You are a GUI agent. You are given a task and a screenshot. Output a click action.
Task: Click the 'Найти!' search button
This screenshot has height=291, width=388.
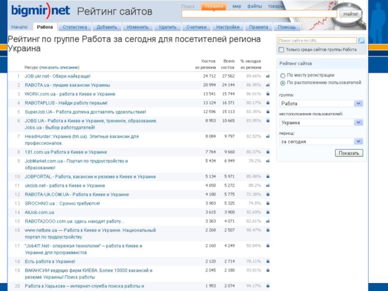pos(351,14)
